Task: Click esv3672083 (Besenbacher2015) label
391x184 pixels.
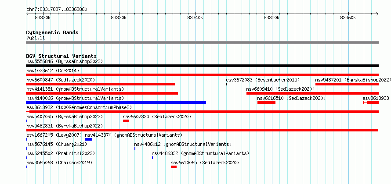Action: pos(263,80)
